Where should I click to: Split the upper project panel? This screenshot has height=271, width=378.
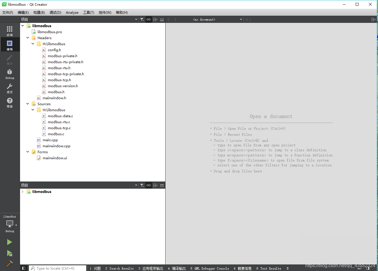[x=155, y=19]
